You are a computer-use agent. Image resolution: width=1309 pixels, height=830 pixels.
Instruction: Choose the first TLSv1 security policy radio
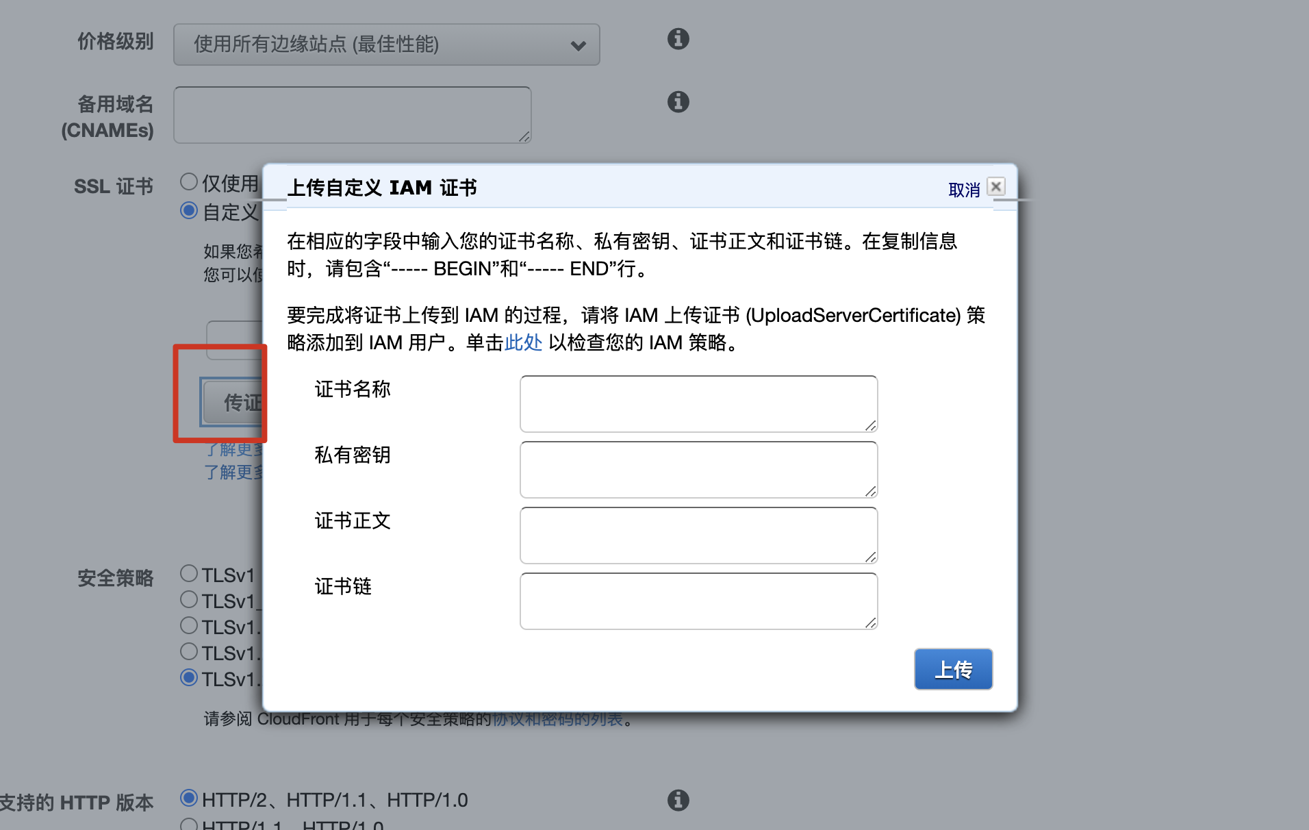(189, 574)
